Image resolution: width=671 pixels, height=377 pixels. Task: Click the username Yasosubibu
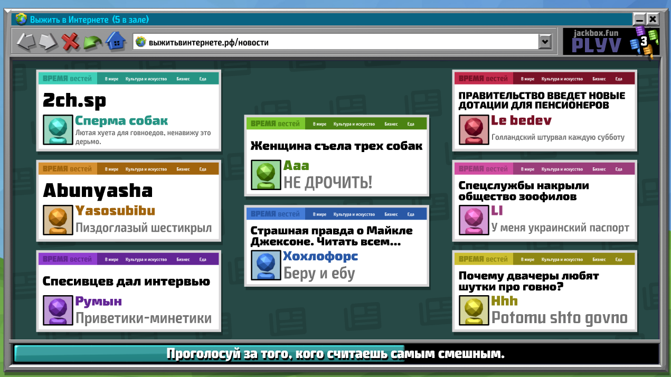pos(115,211)
